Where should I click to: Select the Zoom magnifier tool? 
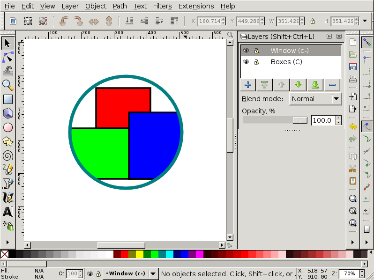[7, 85]
